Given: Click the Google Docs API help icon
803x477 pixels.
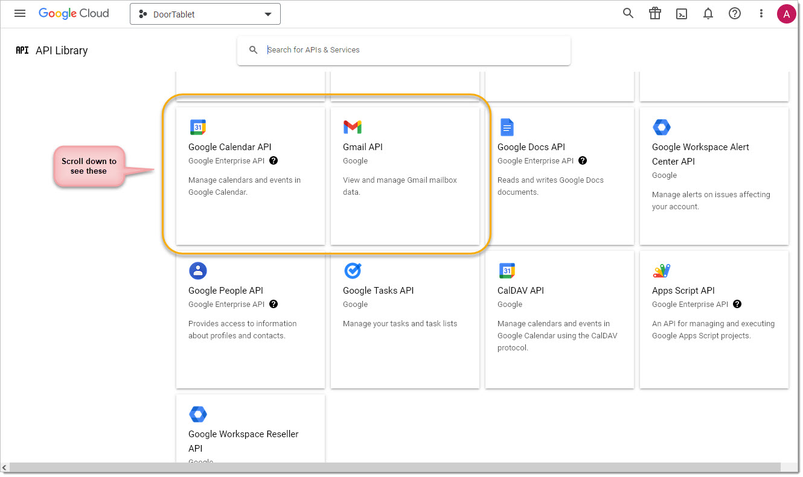Looking at the screenshot, I should (583, 161).
